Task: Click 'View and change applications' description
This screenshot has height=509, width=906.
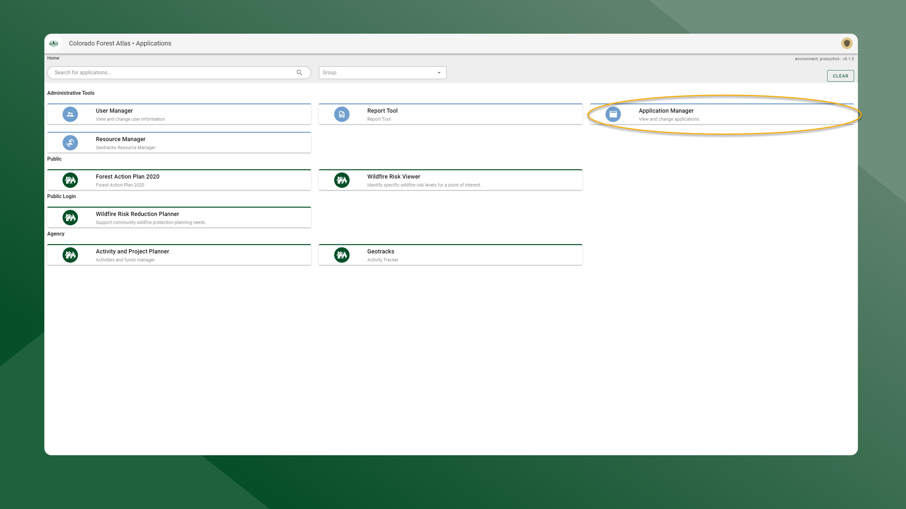Action: coord(669,119)
